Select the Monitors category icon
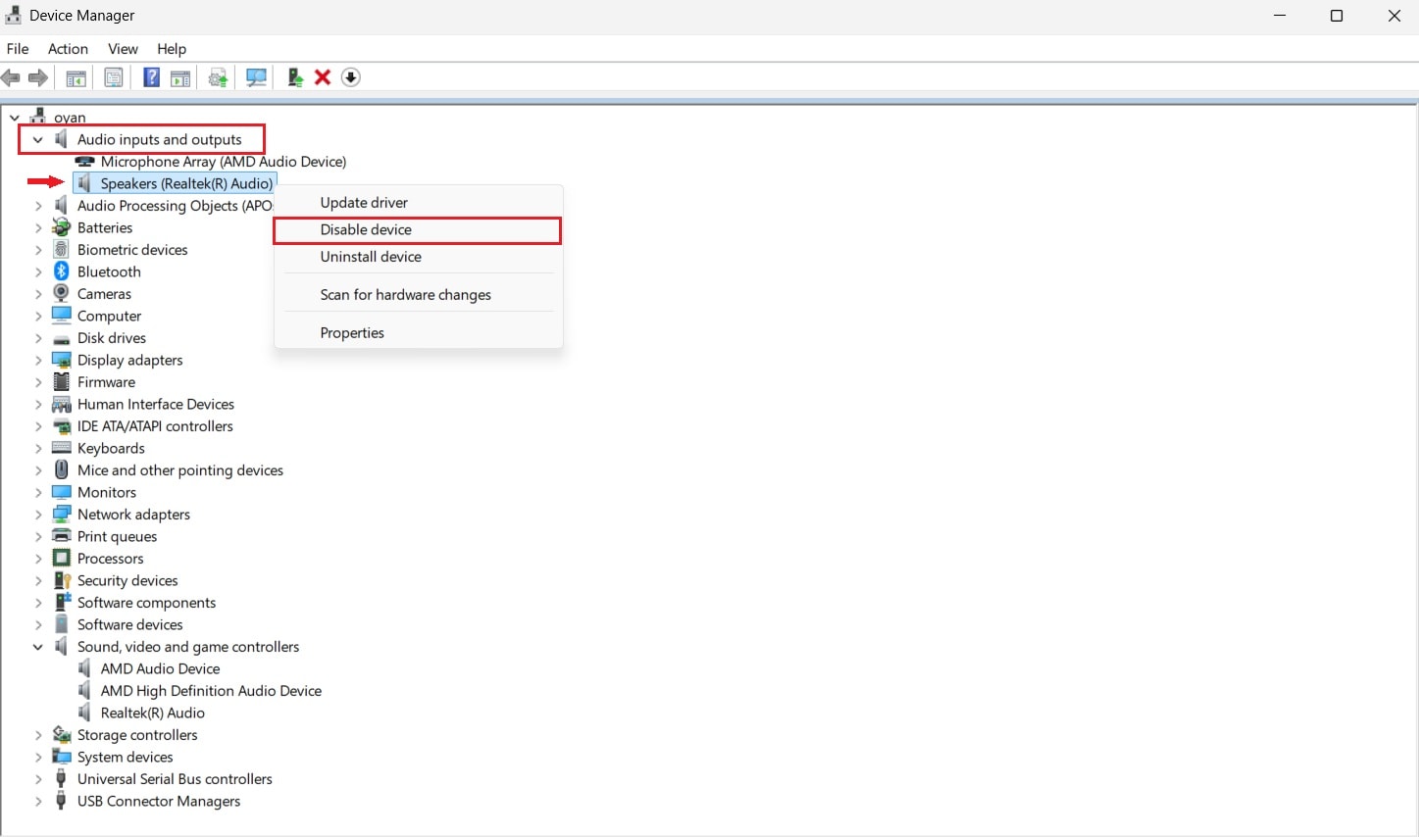 coord(61,492)
